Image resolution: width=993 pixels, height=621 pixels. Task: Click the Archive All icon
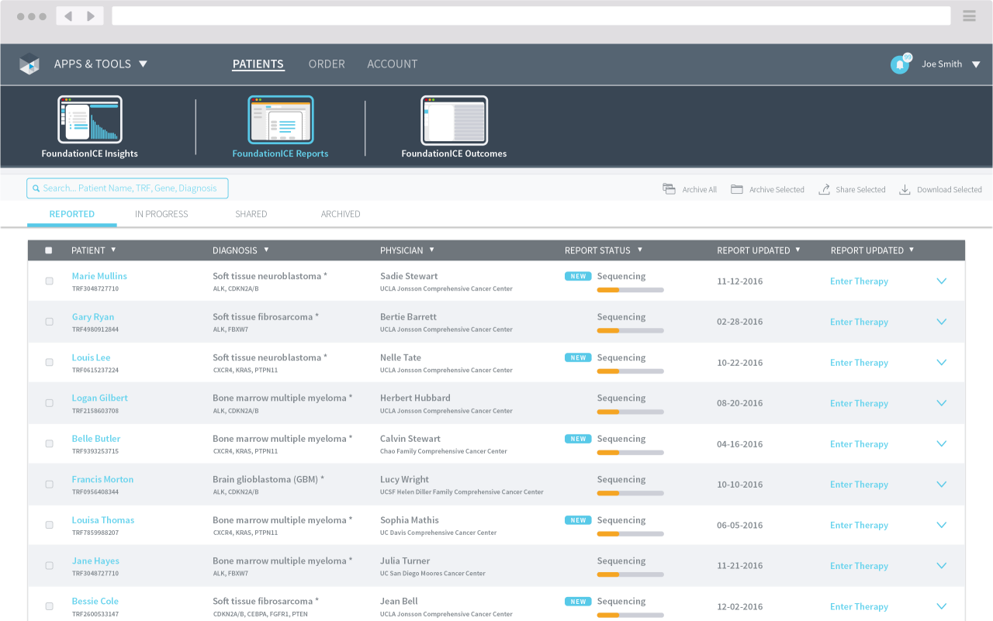coord(669,189)
